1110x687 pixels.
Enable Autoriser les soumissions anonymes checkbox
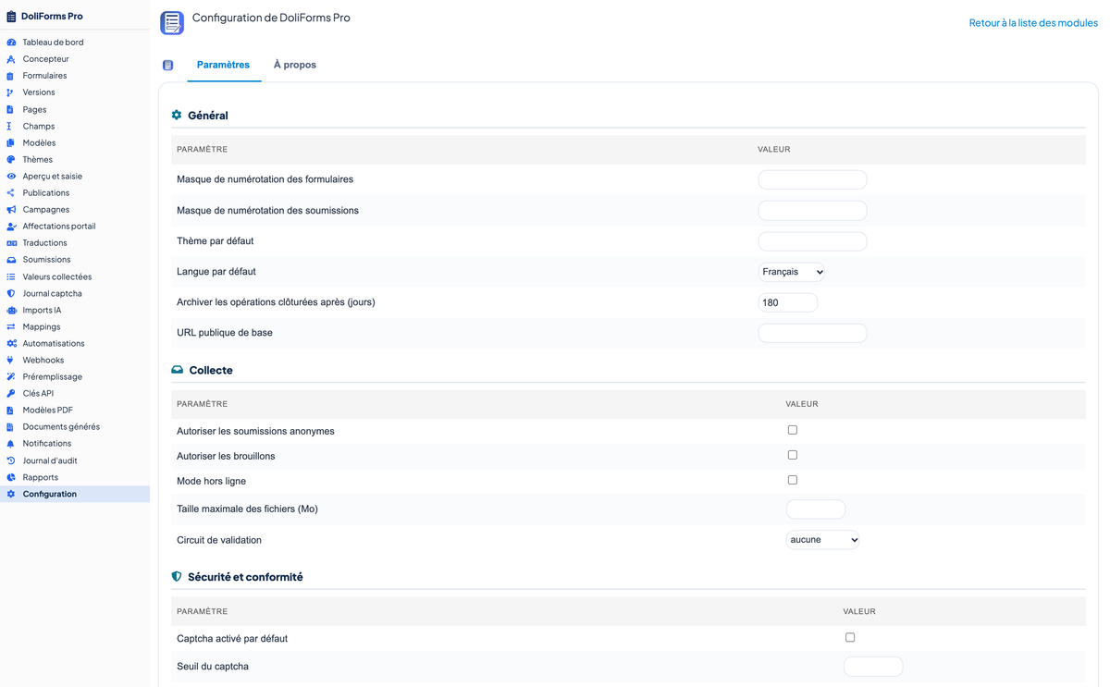pos(792,430)
